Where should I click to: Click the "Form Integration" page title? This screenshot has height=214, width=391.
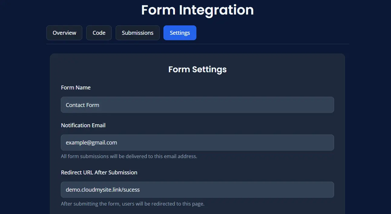(197, 10)
